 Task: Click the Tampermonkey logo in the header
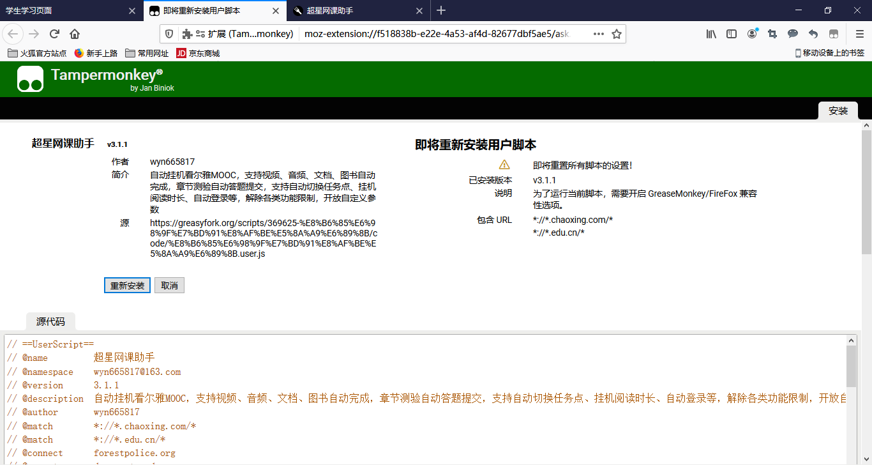[x=30, y=79]
